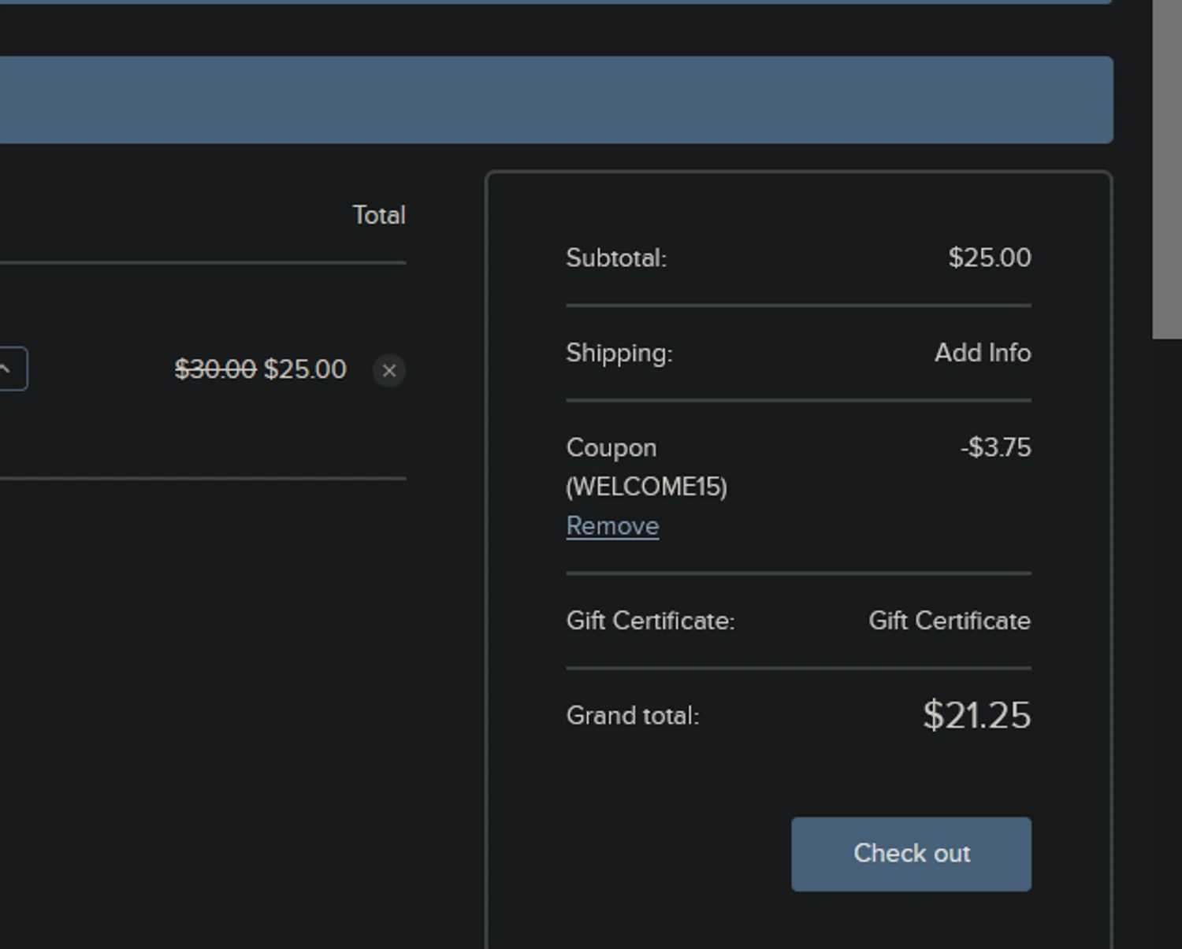Click the struck-through $30.00 price
1182x949 pixels.
click(x=215, y=369)
